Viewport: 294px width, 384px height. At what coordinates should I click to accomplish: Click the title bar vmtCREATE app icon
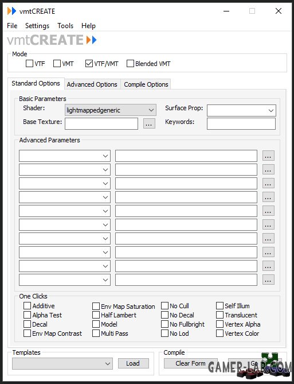coord(11,11)
